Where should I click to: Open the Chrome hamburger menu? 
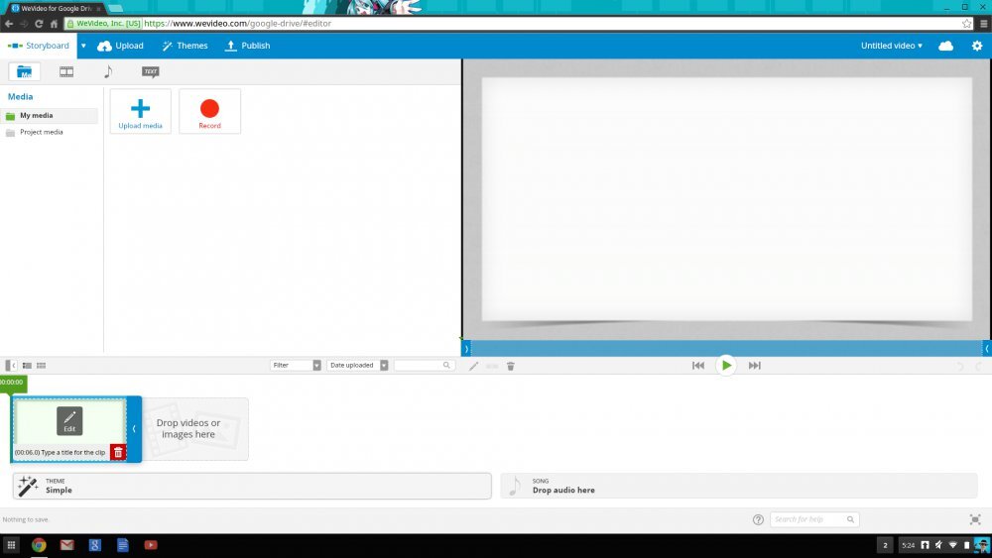(984, 24)
